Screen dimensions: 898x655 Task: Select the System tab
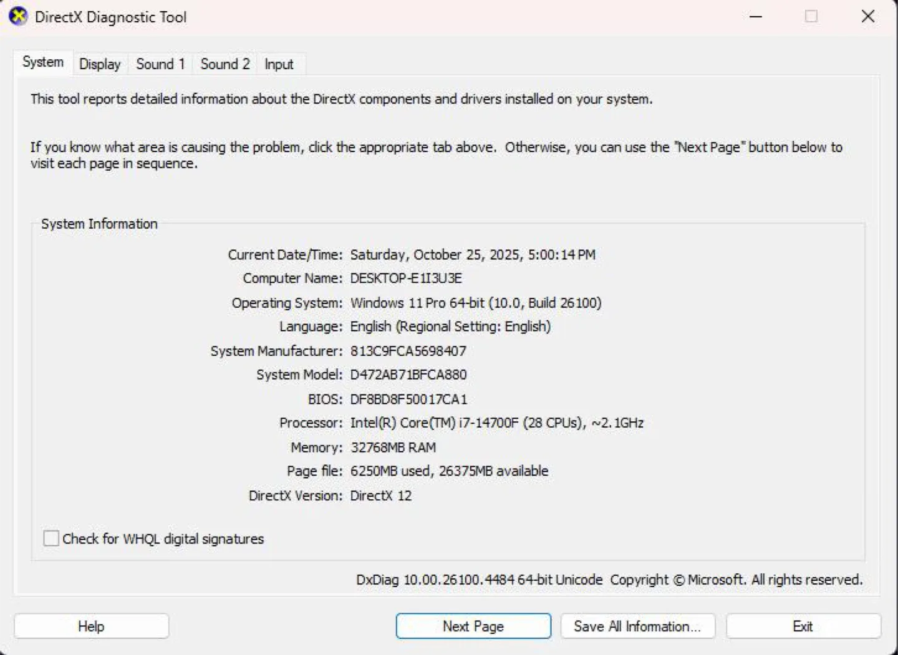tap(43, 62)
